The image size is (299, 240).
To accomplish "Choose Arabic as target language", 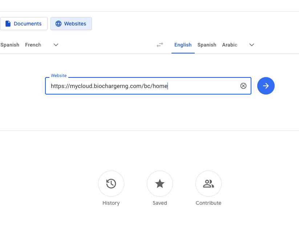I will pos(230,45).
